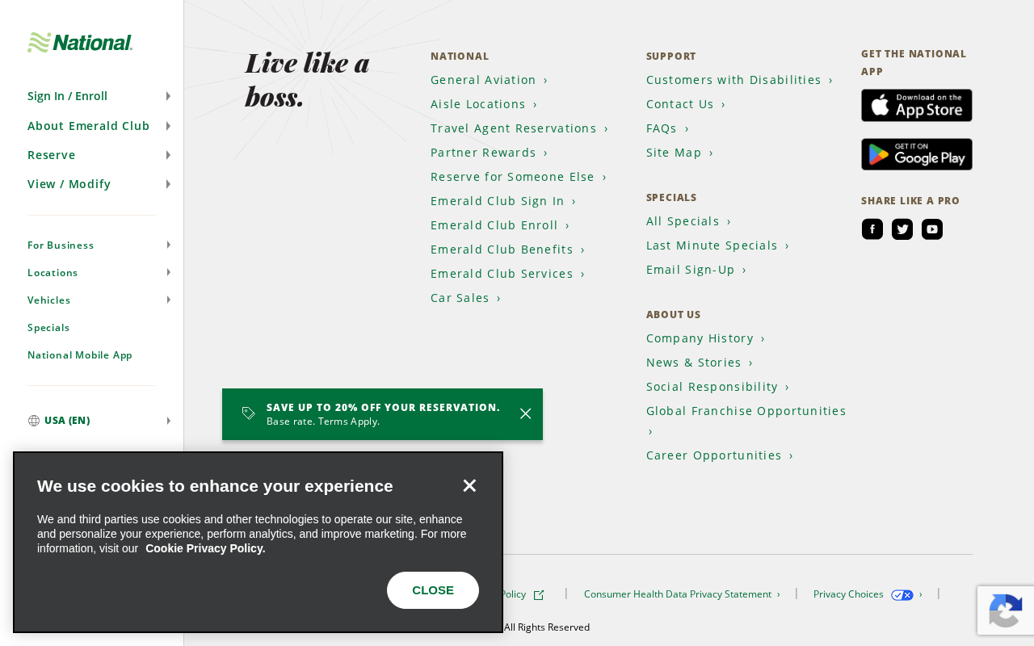This screenshot has height=646, width=1034.
Task: Open Contact Us link
Action: tap(686, 104)
